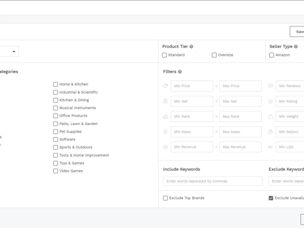The width and height of the screenshot is (304, 228).
Task: Click the net money bag icon
Action: pyautogui.click(x=165, y=101)
